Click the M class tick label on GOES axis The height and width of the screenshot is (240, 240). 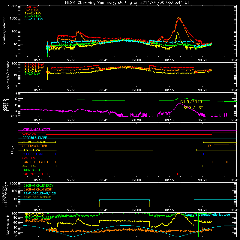point(16,93)
